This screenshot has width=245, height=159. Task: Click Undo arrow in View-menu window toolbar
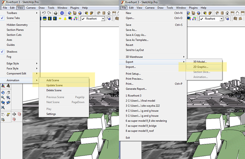44,13
